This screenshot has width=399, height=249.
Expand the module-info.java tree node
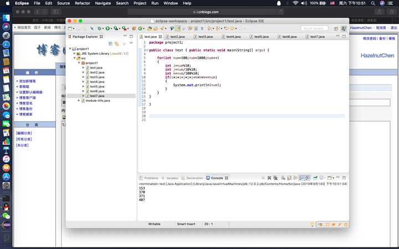point(79,101)
